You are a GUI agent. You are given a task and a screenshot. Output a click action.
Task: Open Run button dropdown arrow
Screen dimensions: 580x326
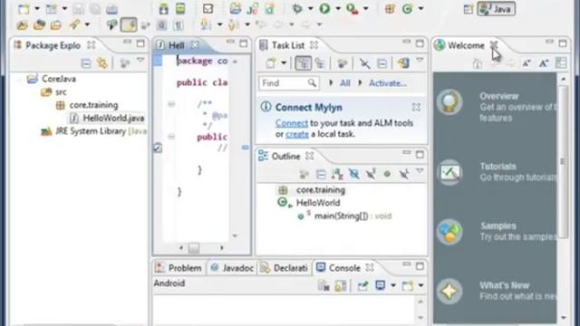338,8
